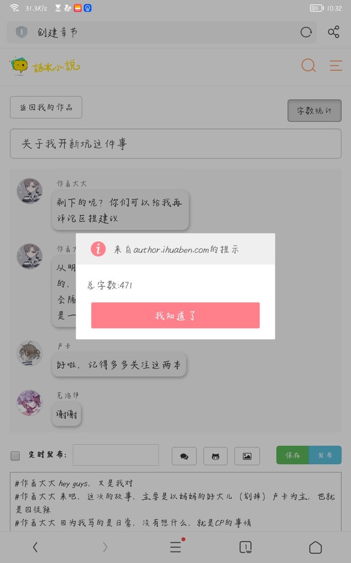Click the reload page icon in address bar
The image size is (351, 563).
(x=306, y=32)
